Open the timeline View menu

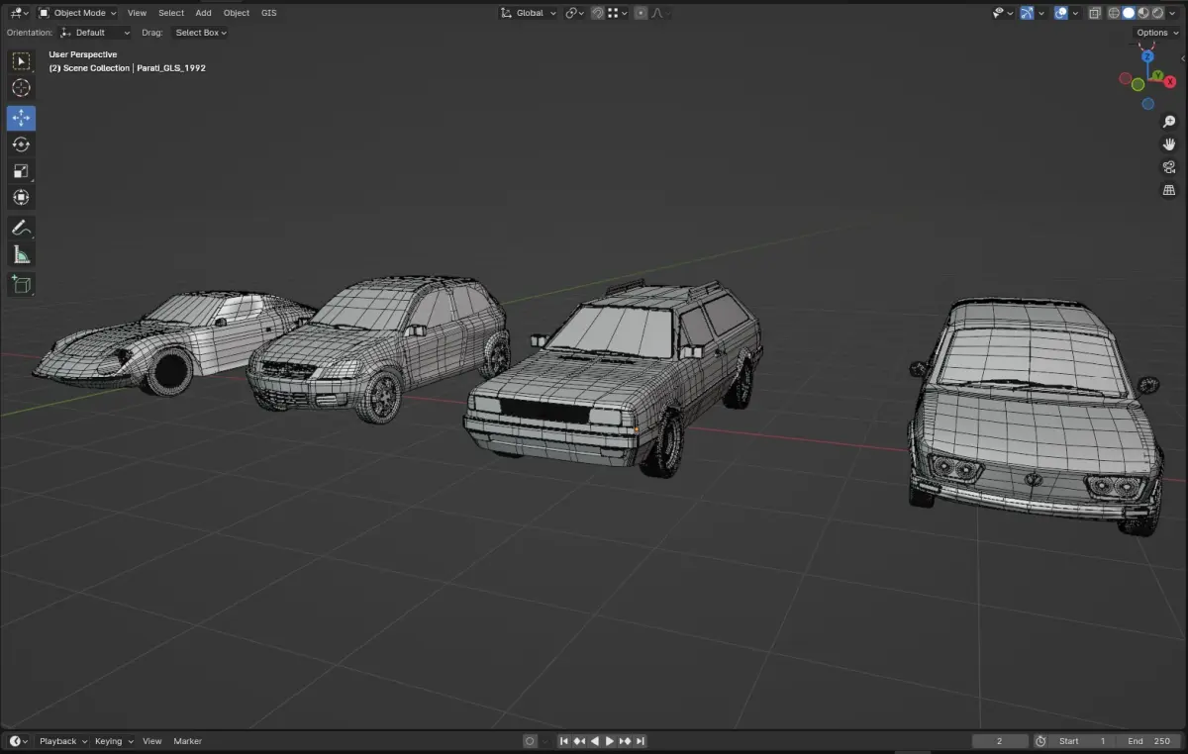coord(151,741)
